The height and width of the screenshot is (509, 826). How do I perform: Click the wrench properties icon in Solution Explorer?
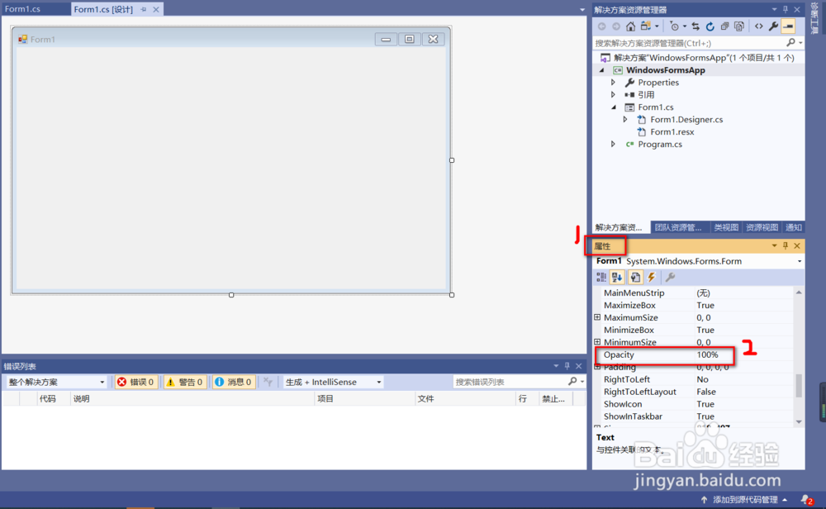[773, 26]
